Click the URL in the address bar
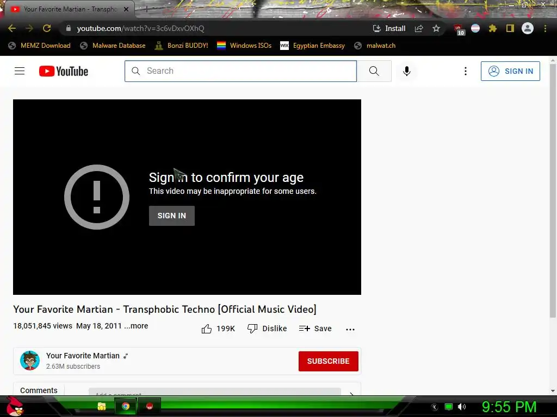The width and height of the screenshot is (557, 417). tap(141, 28)
